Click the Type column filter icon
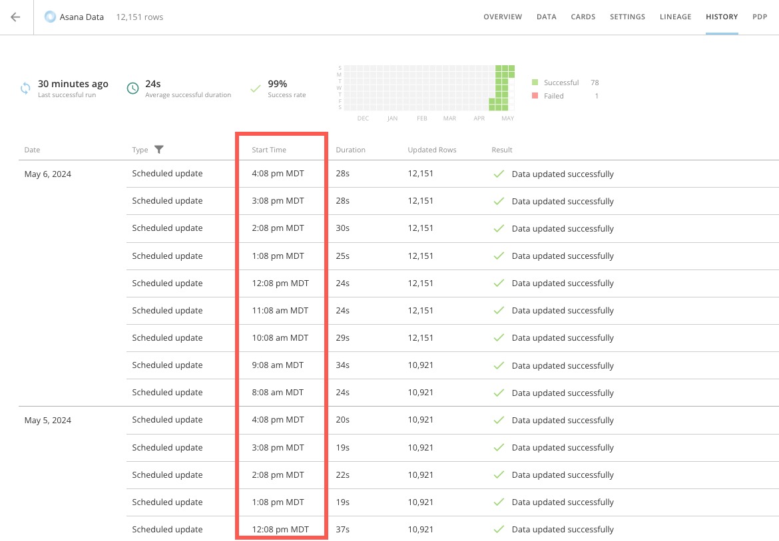This screenshot has width=779, height=541. tap(158, 150)
